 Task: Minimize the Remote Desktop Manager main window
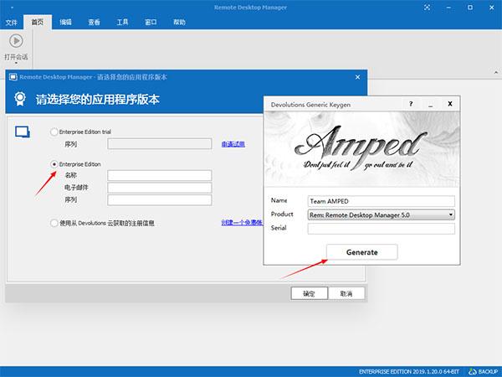coord(448,8)
